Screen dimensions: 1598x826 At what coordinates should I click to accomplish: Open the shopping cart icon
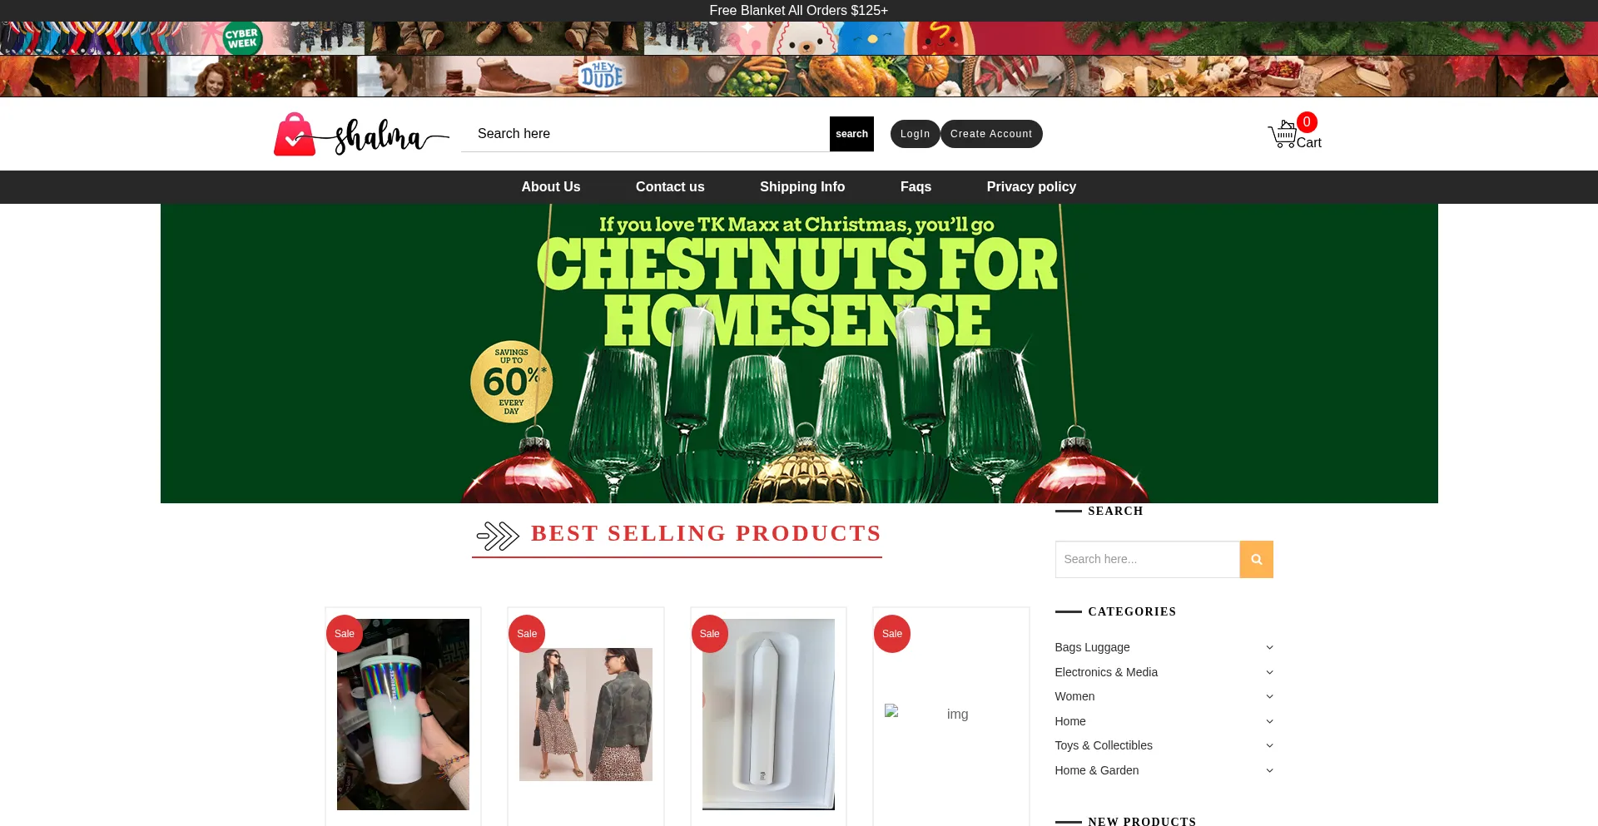click(x=1282, y=135)
